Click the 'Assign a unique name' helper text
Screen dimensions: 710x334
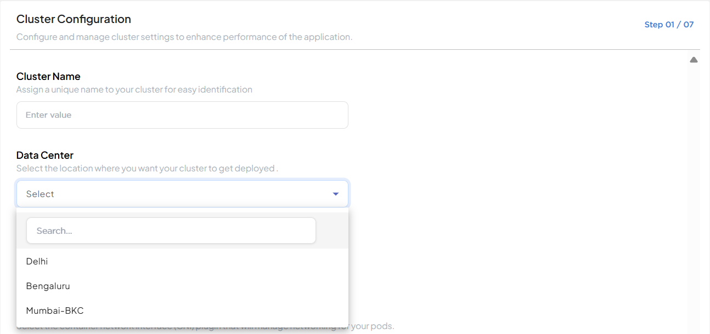point(134,89)
